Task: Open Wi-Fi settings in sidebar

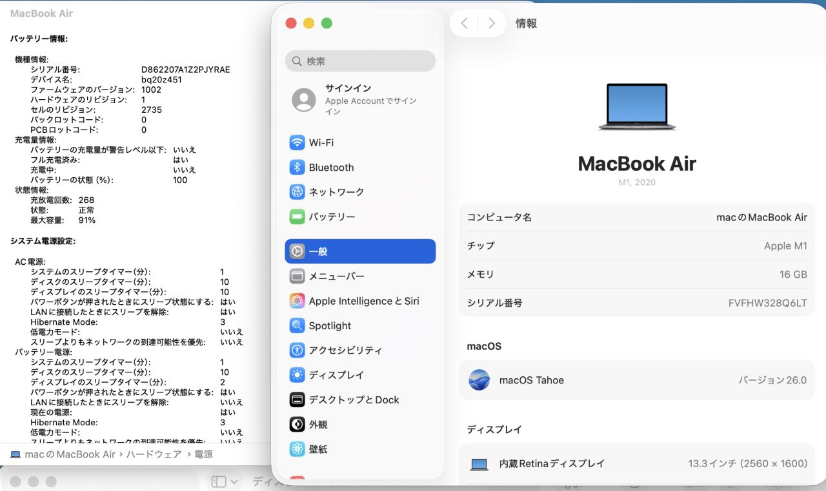Action: coord(321,143)
